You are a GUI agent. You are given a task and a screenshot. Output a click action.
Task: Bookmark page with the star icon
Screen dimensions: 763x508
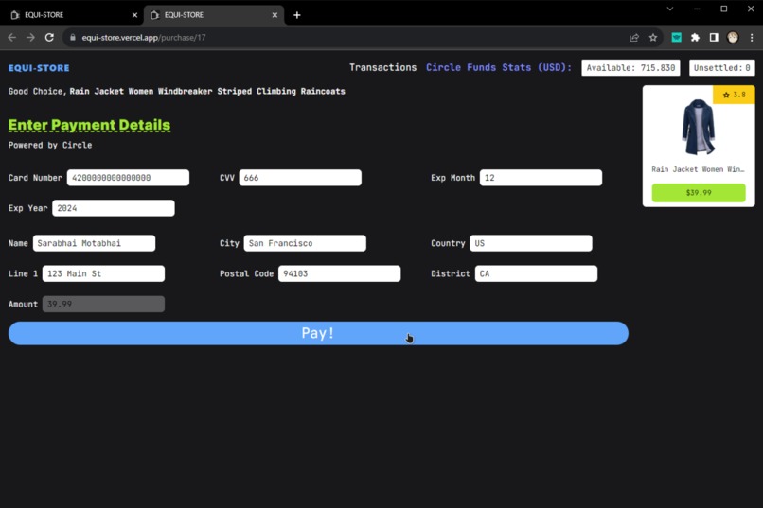[x=653, y=38]
